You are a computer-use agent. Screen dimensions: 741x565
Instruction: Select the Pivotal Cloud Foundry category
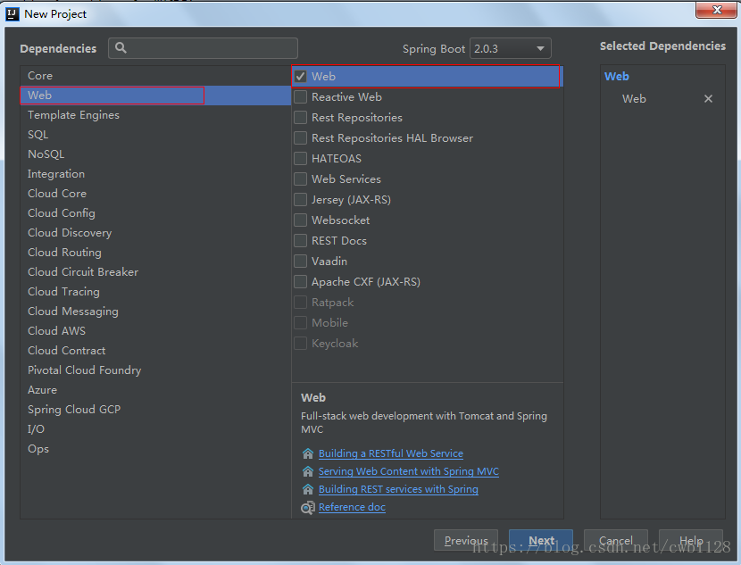pyautogui.click(x=155, y=370)
